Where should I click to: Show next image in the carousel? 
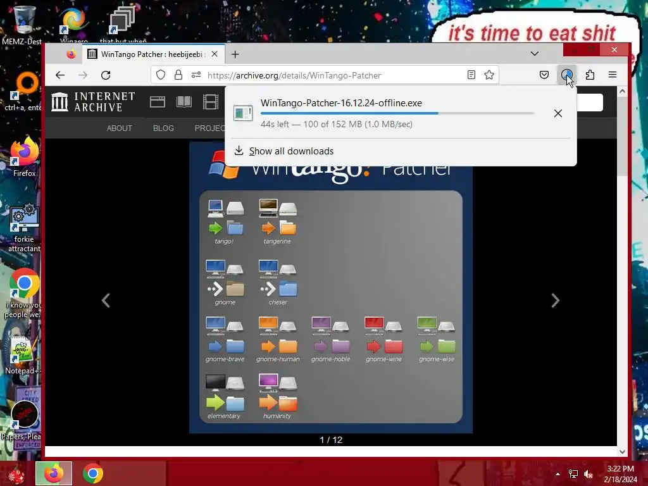point(555,301)
